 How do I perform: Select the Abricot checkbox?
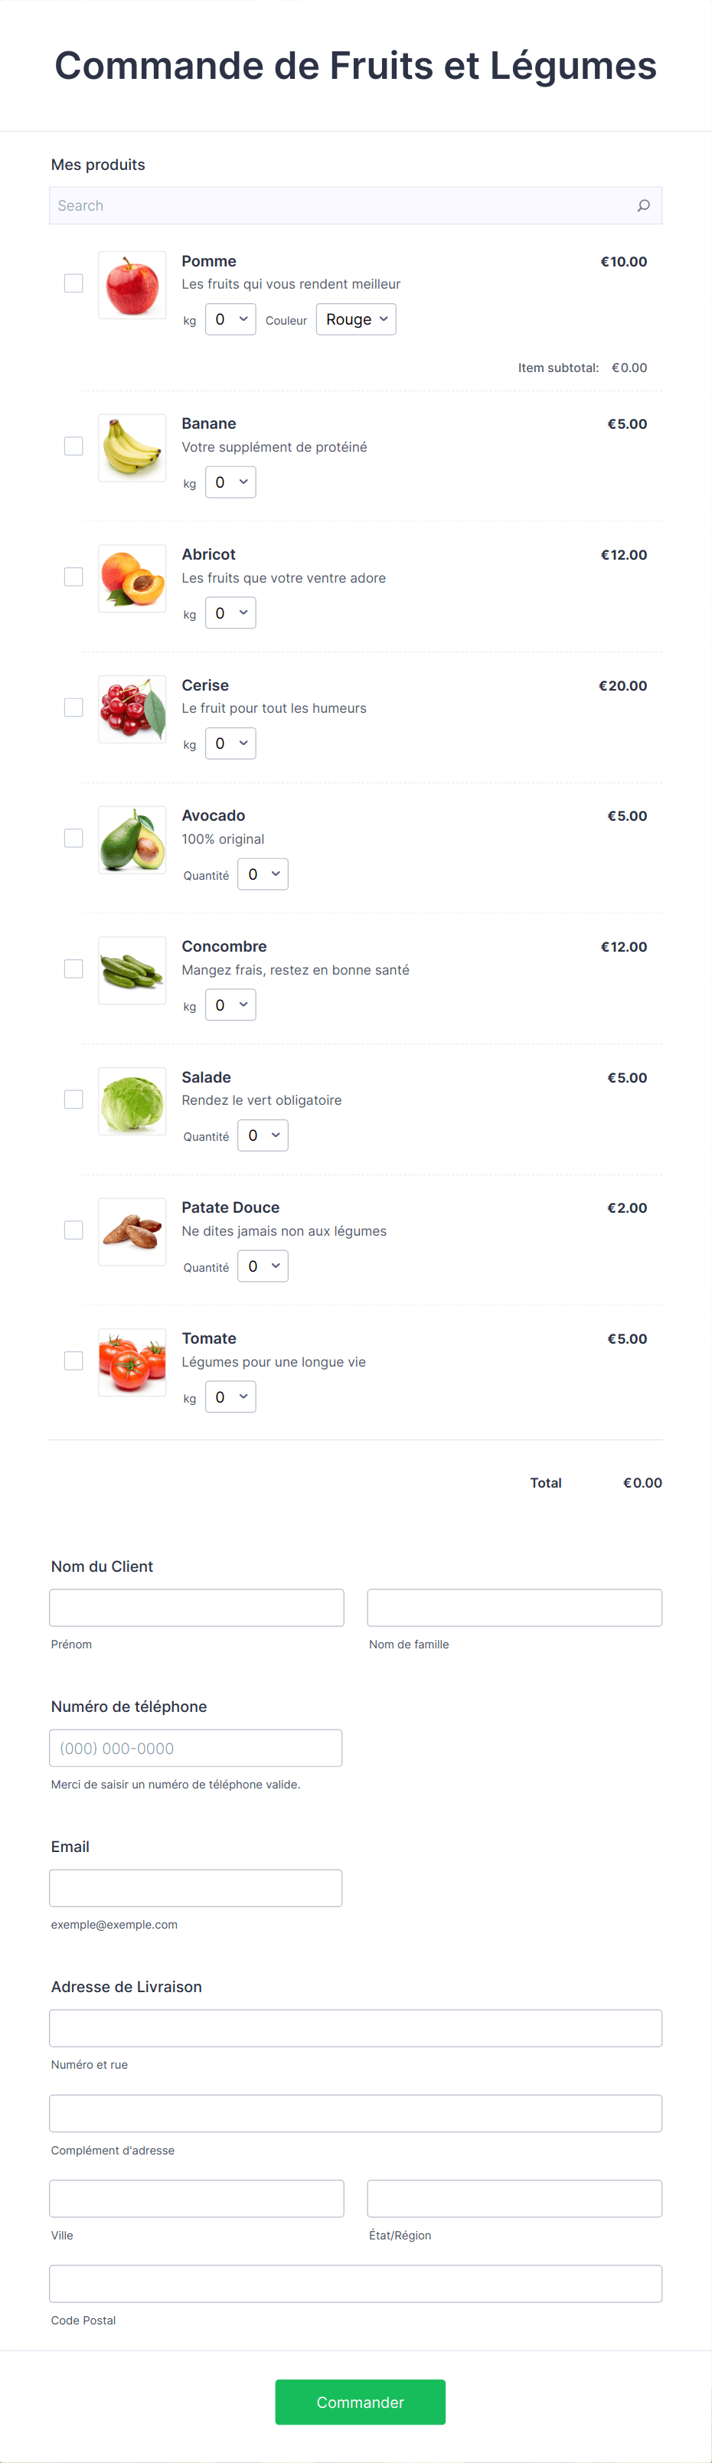[x=73, y=577]
